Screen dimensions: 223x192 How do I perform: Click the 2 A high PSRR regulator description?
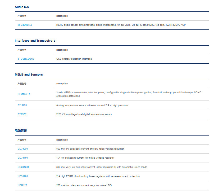[x=98, y=176]
